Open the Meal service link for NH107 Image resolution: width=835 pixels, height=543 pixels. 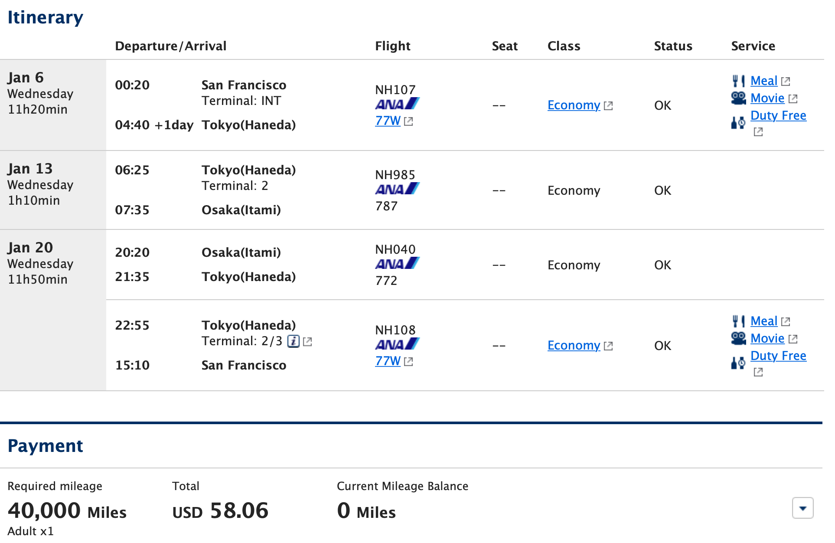click(x=764, y=81)
